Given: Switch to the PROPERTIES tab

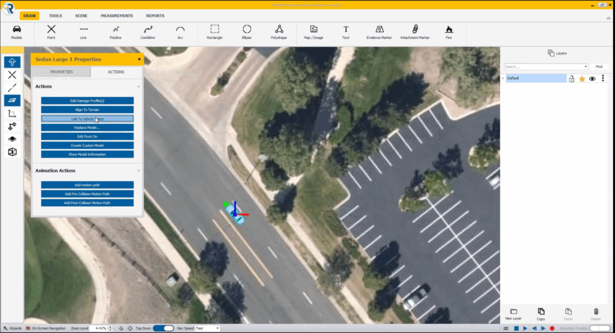Looking at the screenshot, I should click(61, 72).
